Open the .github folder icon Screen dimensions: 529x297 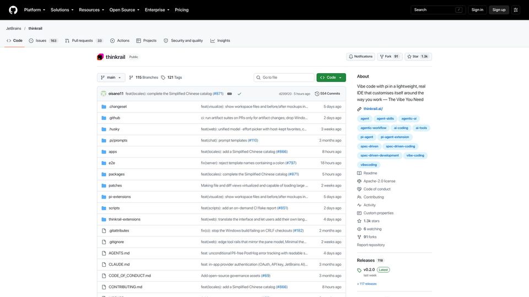pos(104,118)
